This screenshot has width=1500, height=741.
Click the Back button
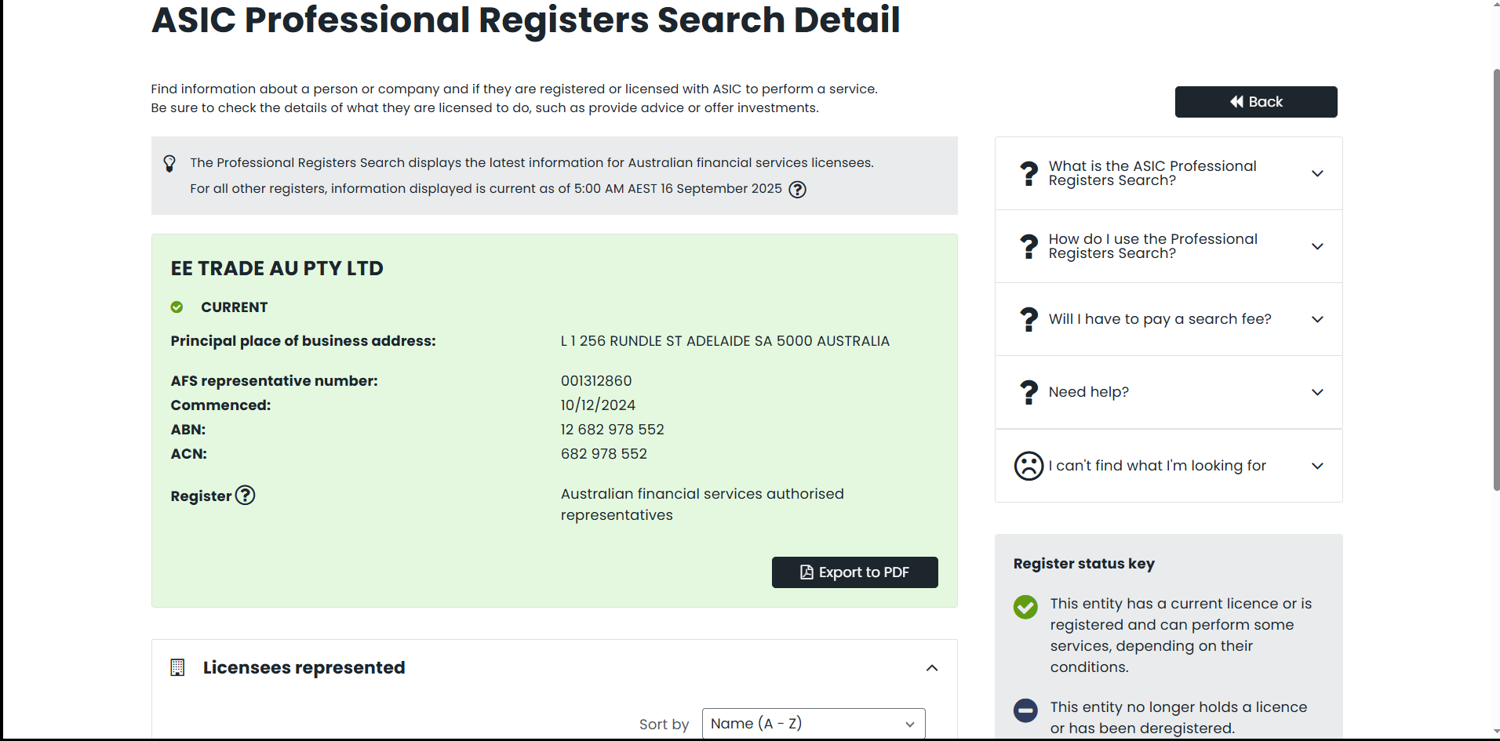[x=1256, y=102]
